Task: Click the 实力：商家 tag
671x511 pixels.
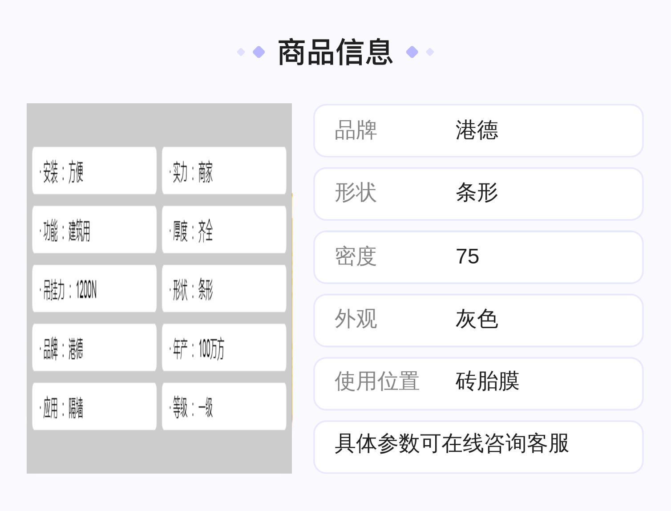Action: point(224,171)
